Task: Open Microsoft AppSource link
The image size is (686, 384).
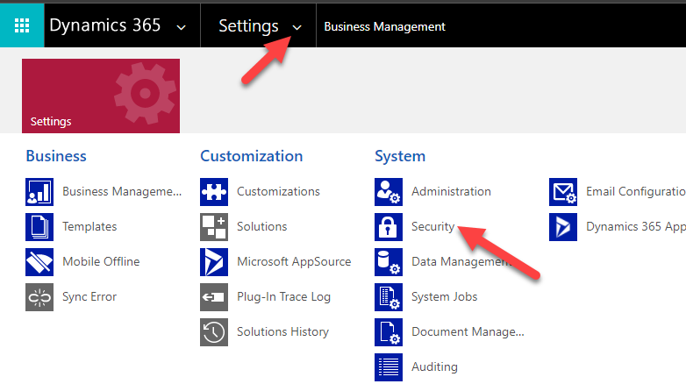Action: tap(293, 261)
